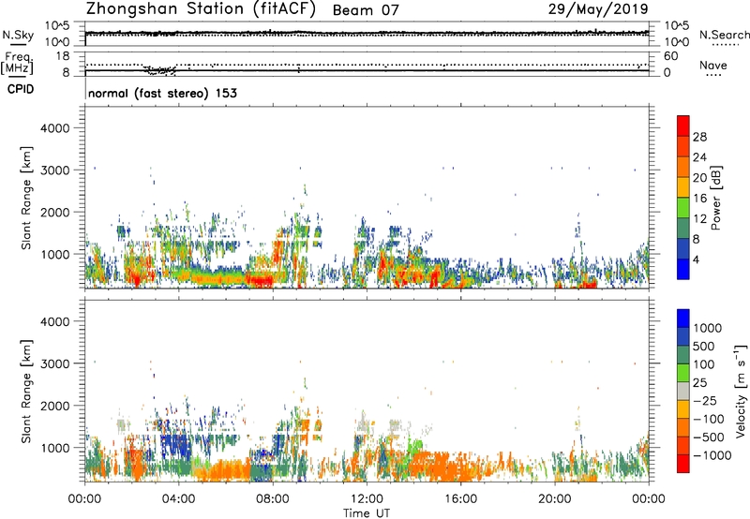Click the 'N.Search' legend label
Viewport: 750px width, 519px height.
(725, 35)
